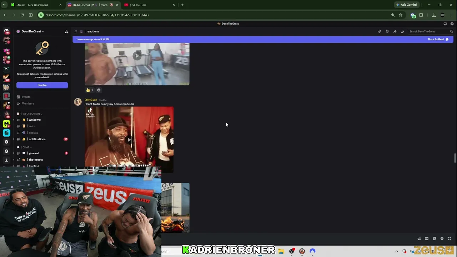Open the Discord inbox icon
Image resolution: width=457 pixels, height=257 pixels.
tap(445, 24)
